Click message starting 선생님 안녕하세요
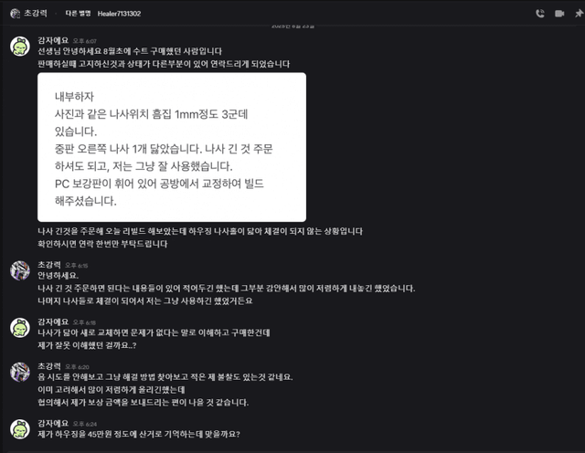 click(x=130, y=51)
